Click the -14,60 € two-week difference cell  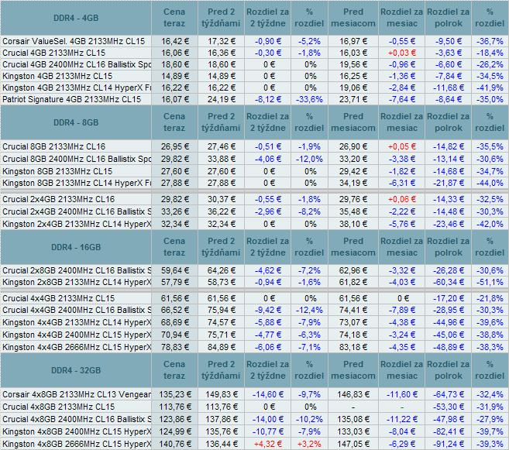[267, 394]
